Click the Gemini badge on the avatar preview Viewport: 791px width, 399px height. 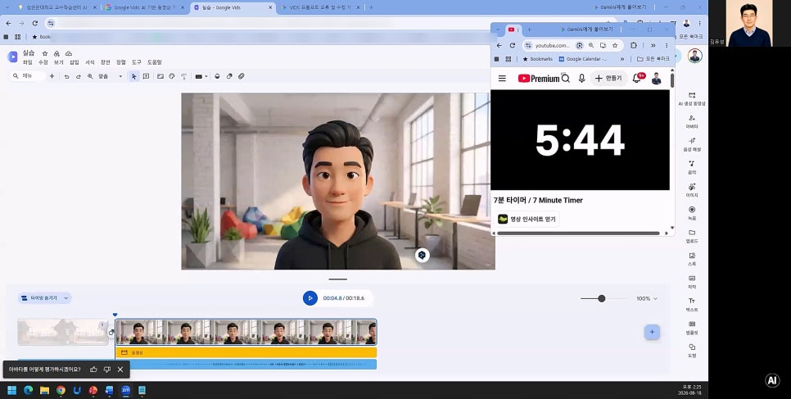[x=422, y=255]
